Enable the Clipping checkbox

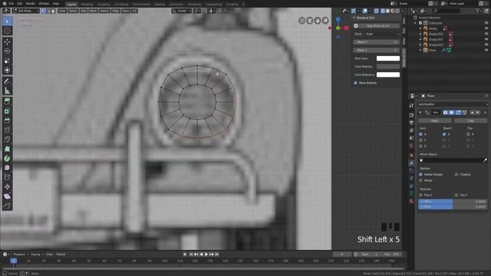pyautogui.click(x=456, y=174)
